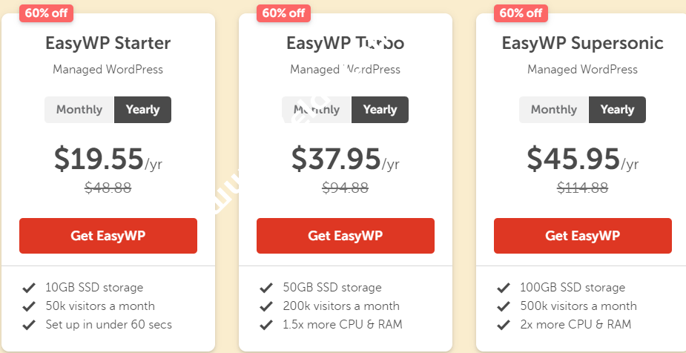The image size is (686, 353).
Task: Select Yearly billing for EasyWP Starter
Action: (x=142, y=110)
